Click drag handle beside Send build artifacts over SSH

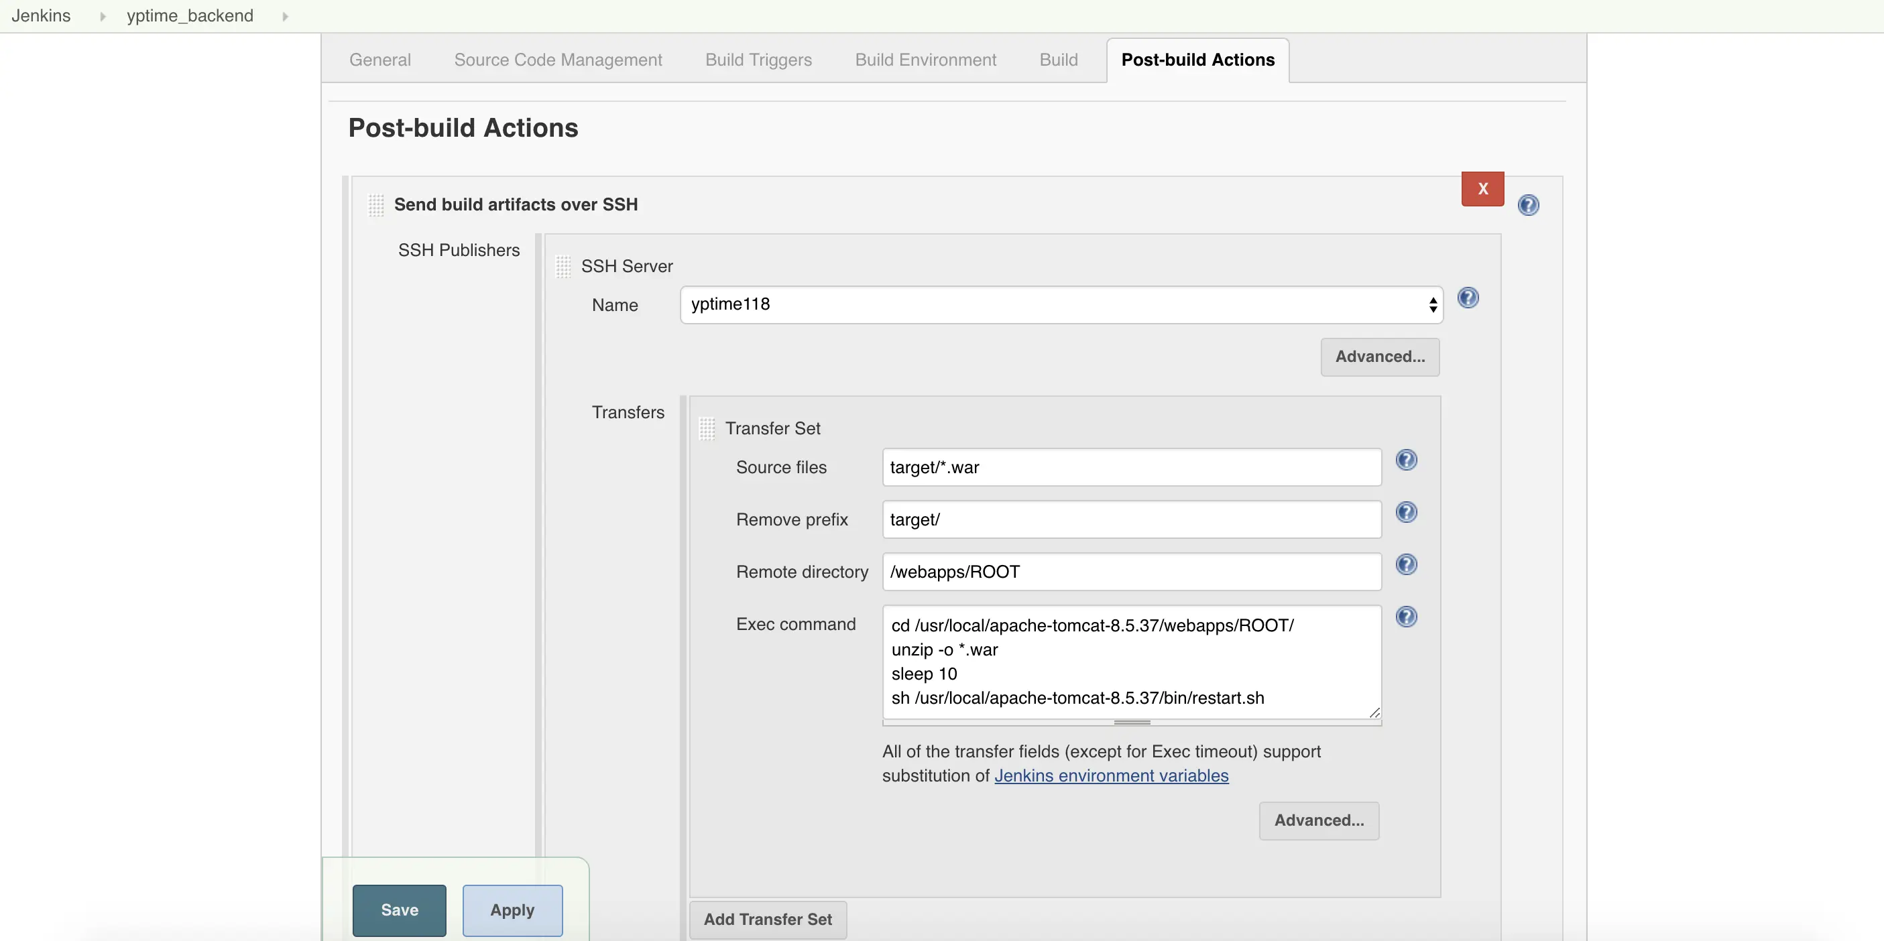[376, 204]
